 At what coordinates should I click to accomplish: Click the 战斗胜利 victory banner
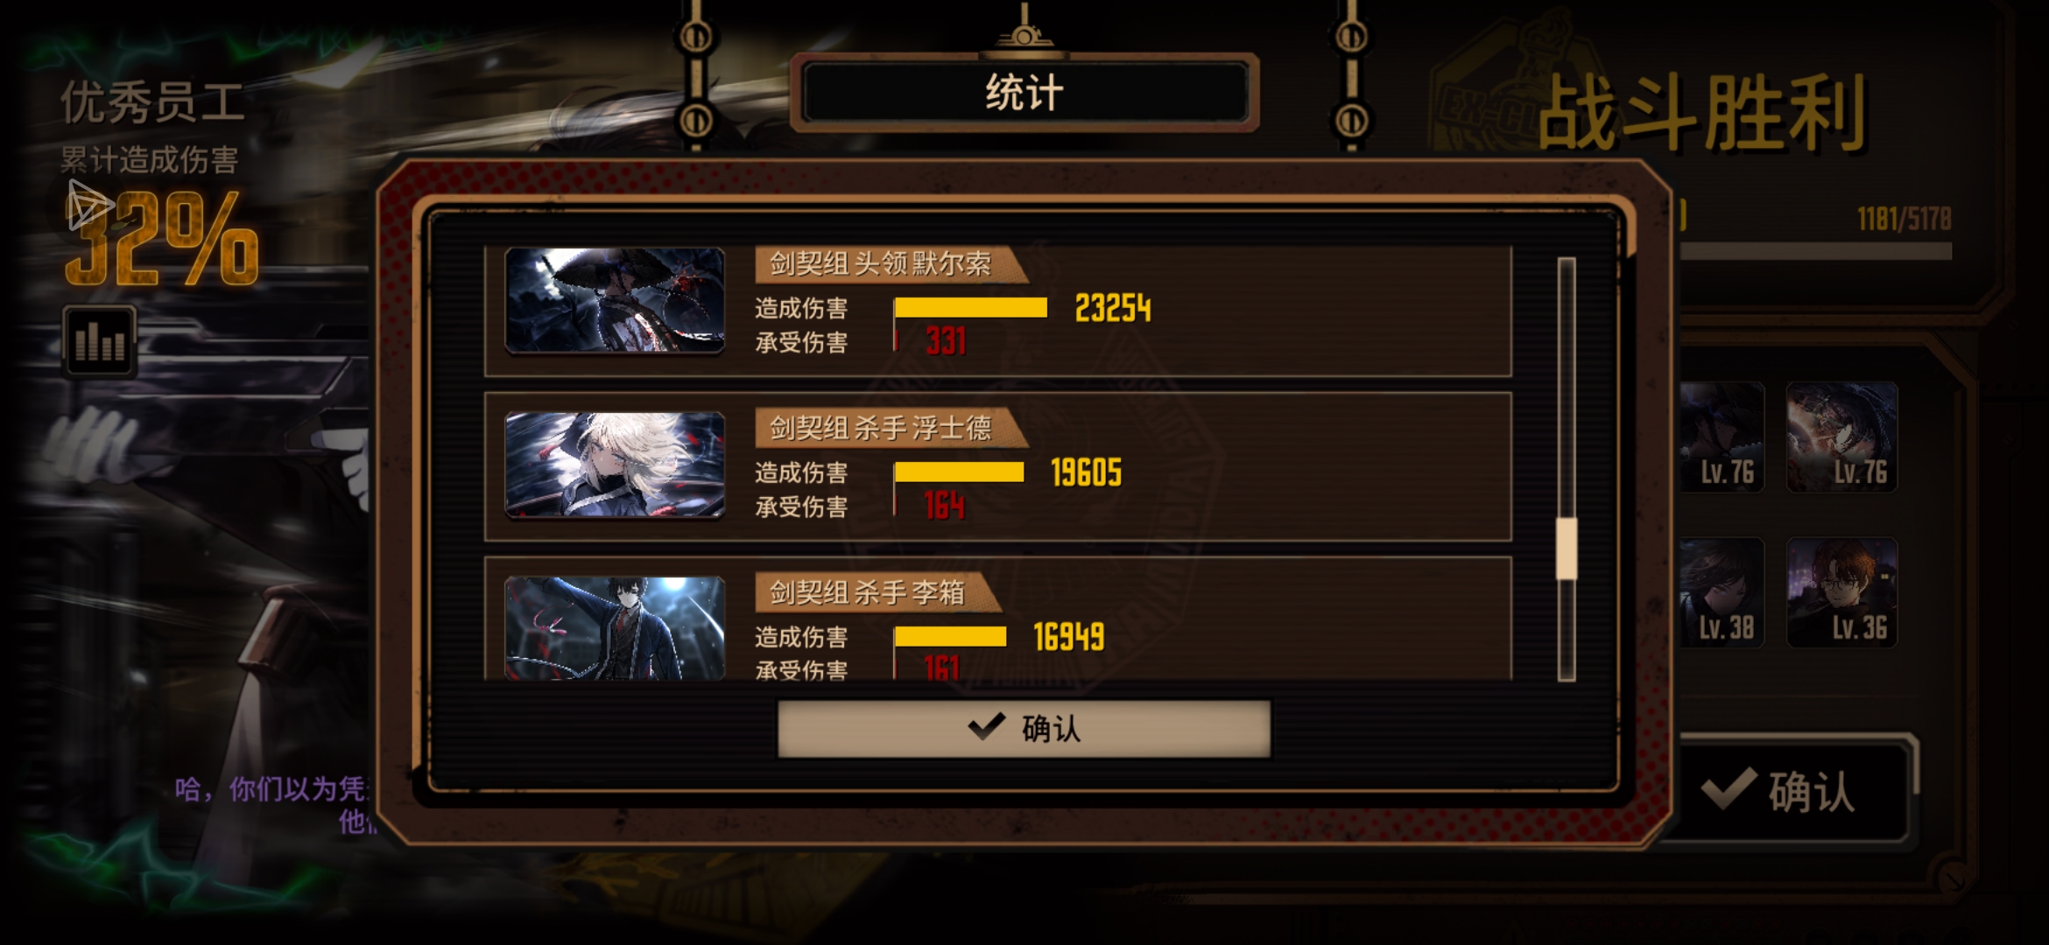click(x=1701, y=113)
